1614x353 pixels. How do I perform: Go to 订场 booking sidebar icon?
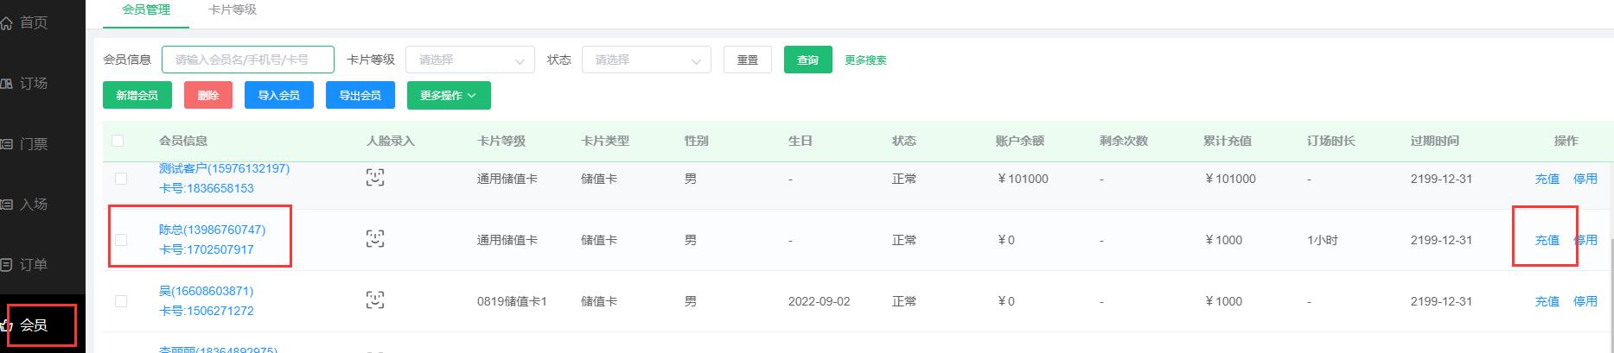click(7, 84)
